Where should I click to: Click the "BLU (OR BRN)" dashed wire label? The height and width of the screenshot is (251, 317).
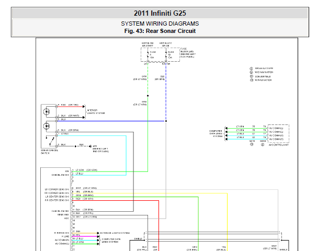coord(160,78)
